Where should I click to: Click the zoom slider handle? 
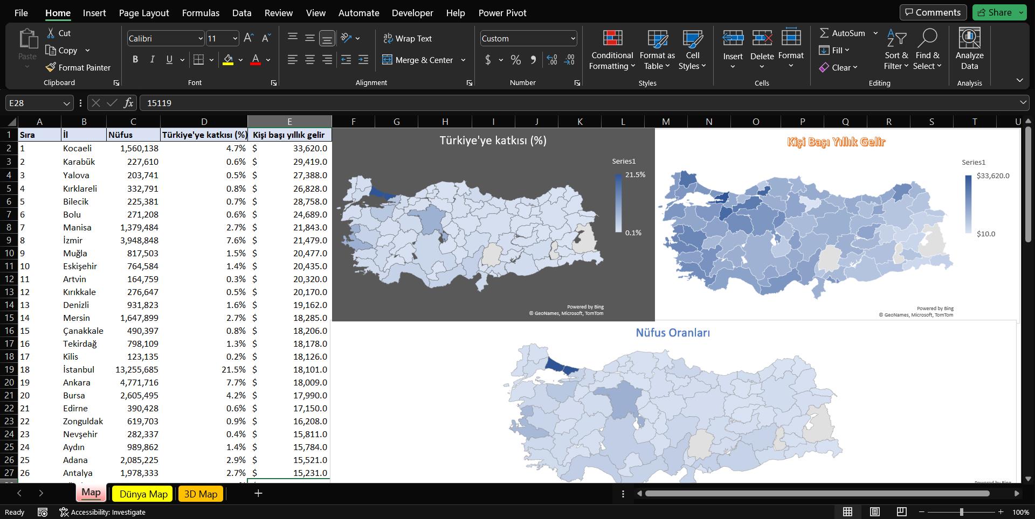point(961,512)
